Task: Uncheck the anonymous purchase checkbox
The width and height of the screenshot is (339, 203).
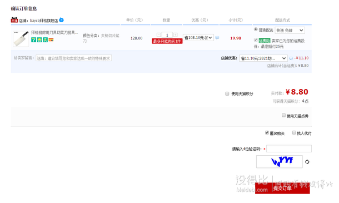Action: tap(267, 132)
